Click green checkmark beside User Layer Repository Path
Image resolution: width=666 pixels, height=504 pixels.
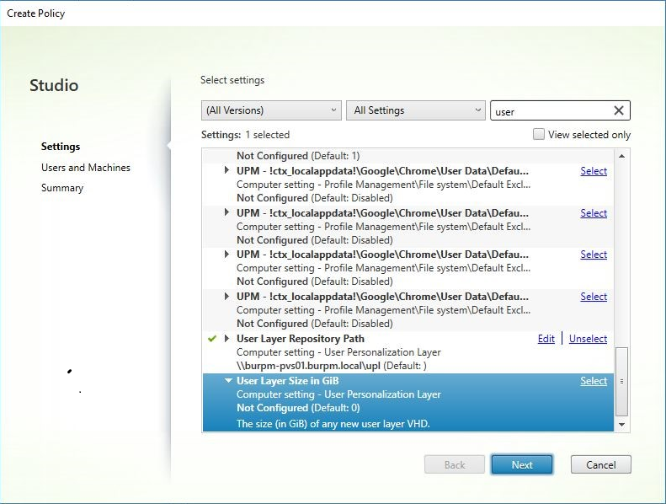tap(212, 339)
